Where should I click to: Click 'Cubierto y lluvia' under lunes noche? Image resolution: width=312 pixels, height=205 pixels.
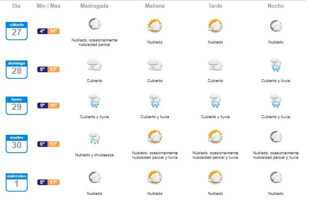[x=276, y=117]
